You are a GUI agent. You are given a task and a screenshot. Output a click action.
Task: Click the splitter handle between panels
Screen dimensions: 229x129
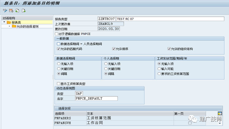pyautogui.click(x=53, y=77)
